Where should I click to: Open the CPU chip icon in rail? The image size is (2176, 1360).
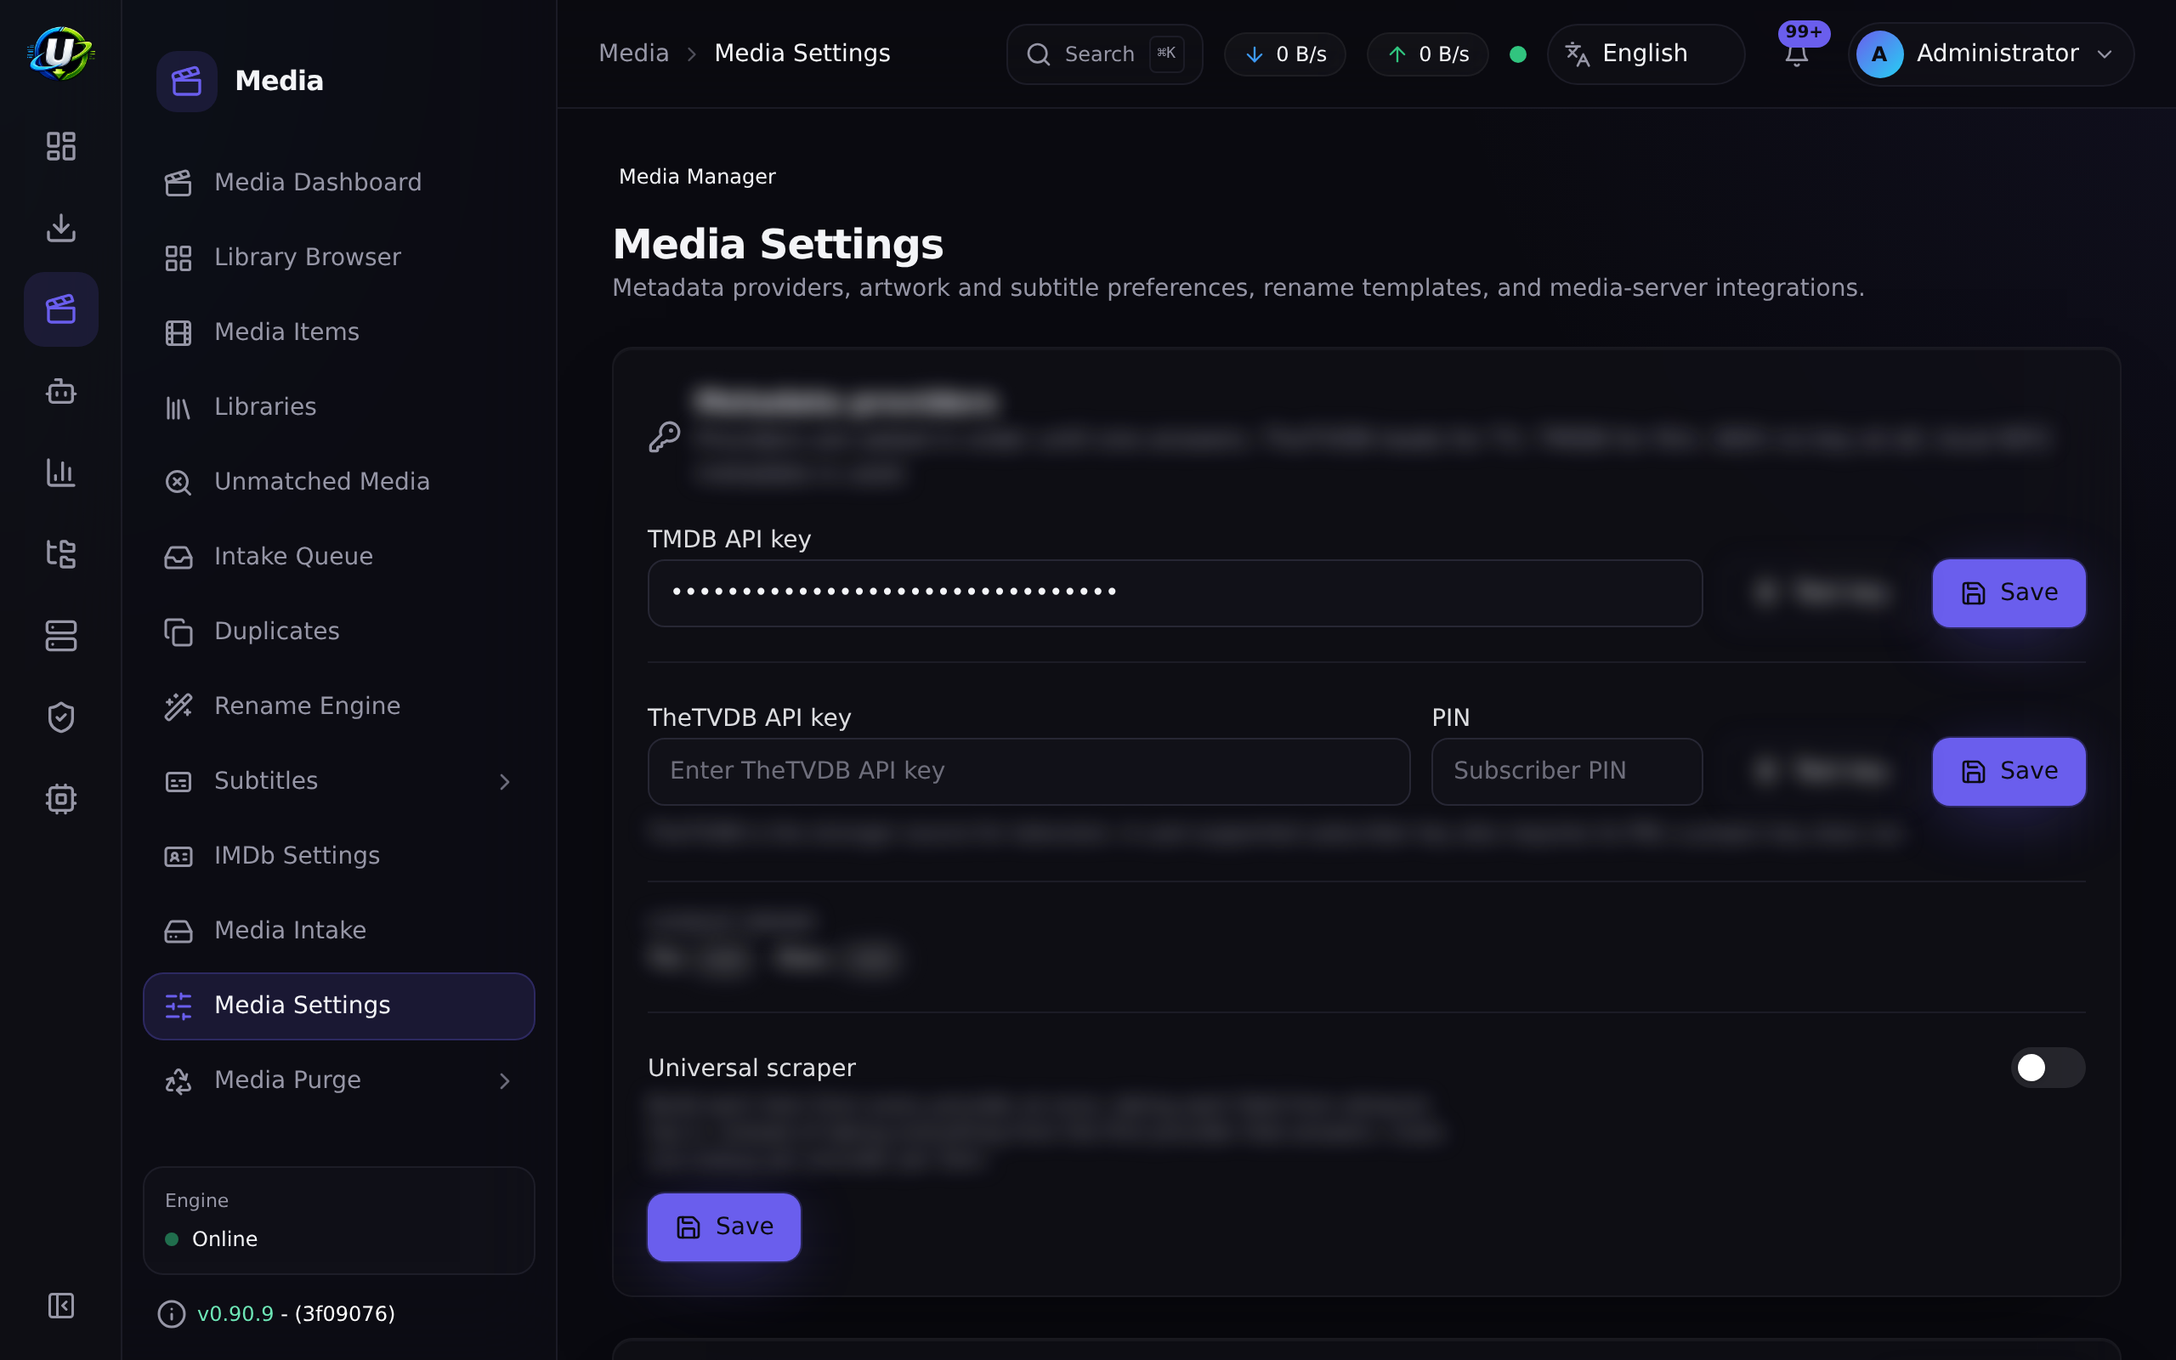pos(60,799)
